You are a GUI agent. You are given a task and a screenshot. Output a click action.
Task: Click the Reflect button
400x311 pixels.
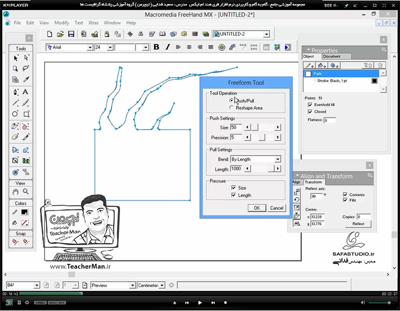pos(358,224)
